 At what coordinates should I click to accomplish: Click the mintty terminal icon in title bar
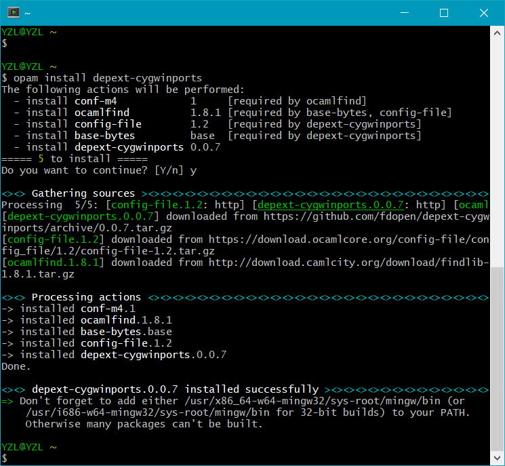(14, 13)
